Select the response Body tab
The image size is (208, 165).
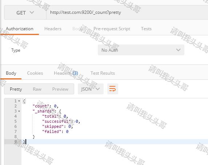pyautogui.click(x=11, y=73)
